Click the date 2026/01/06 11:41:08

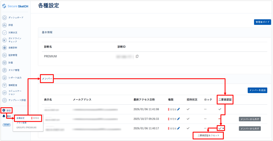[146, 109]
